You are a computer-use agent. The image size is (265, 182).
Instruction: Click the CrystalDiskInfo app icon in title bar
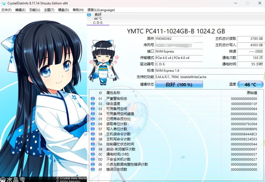(3, 3)
